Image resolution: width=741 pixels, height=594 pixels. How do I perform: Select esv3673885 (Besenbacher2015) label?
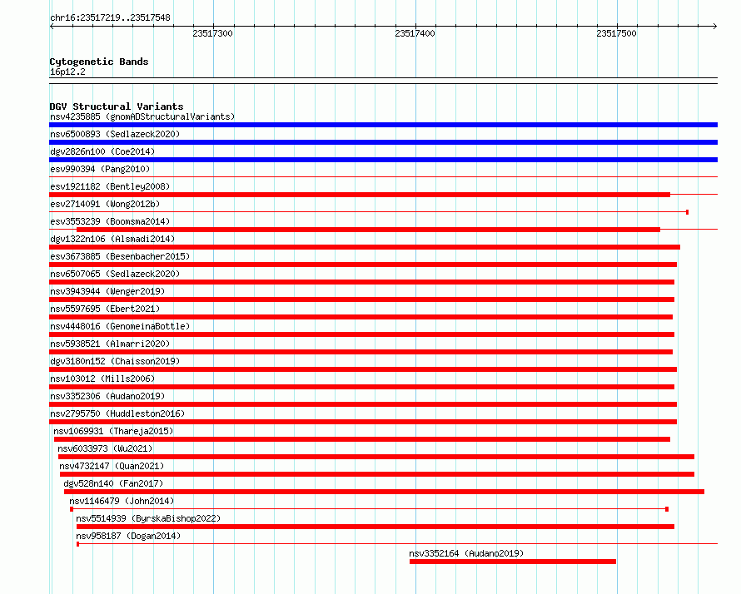120,256
